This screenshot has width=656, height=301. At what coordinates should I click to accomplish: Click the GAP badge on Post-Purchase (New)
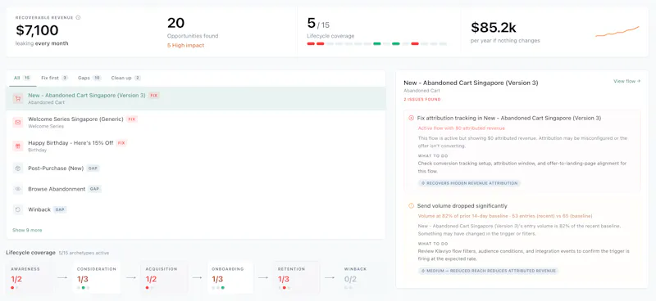pos(93,168)
